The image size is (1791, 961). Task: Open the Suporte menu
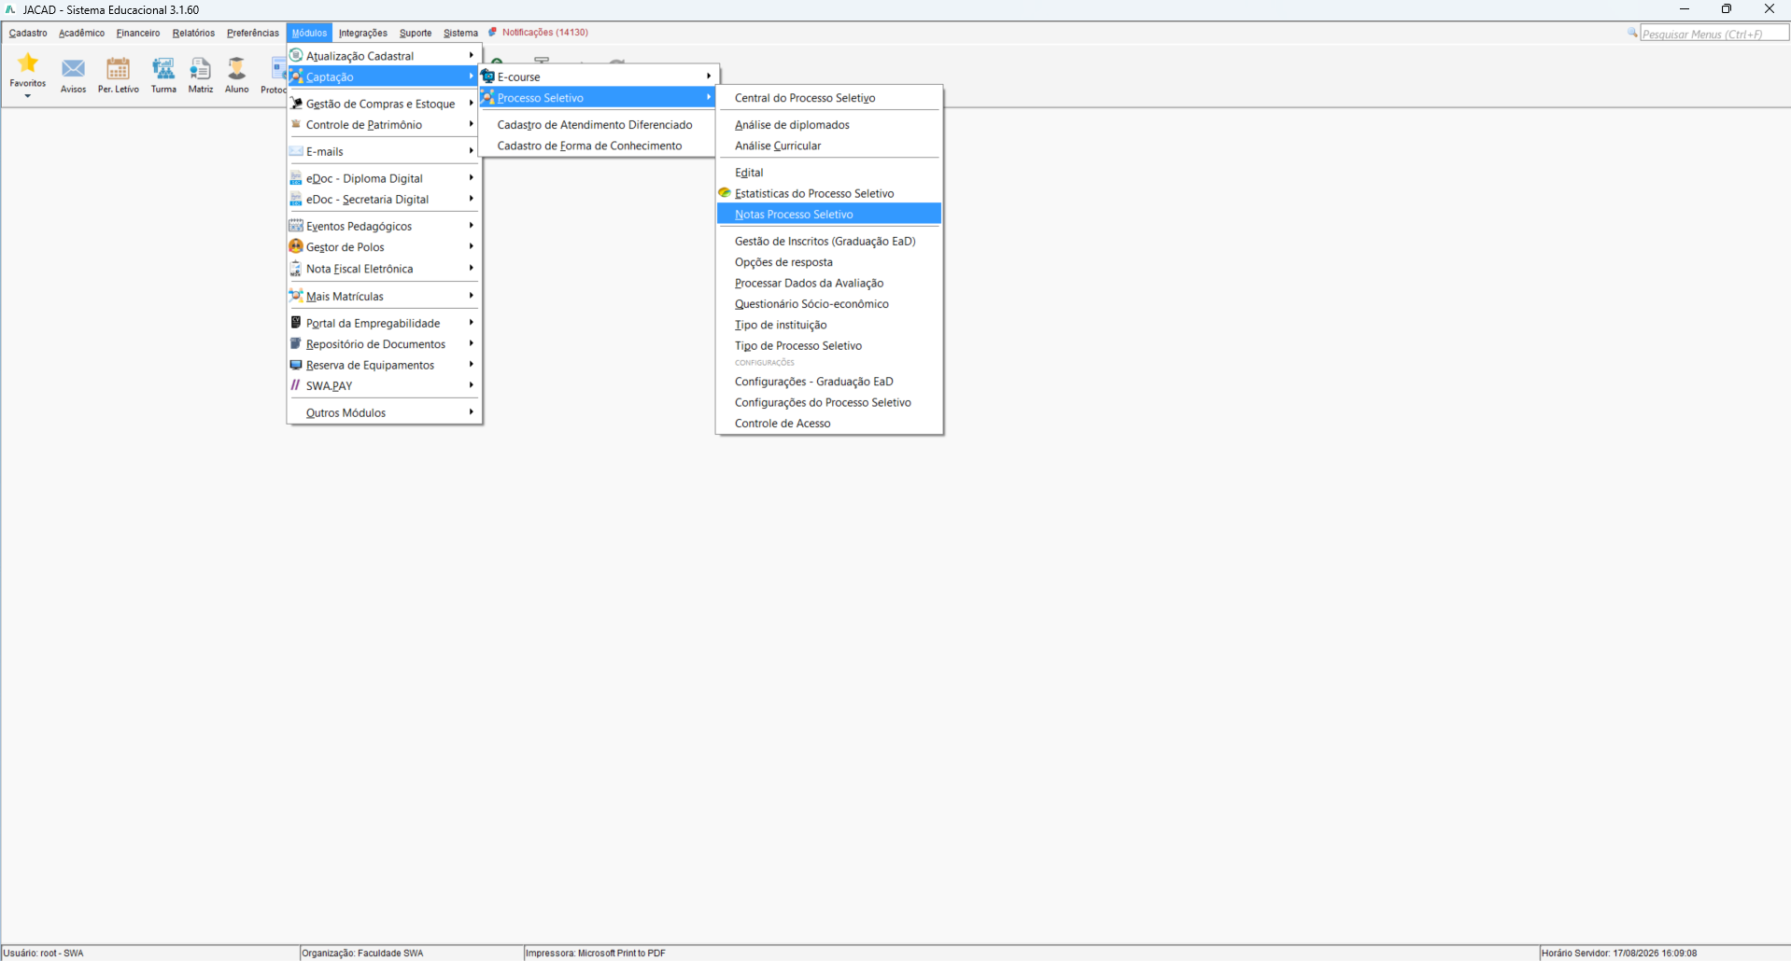(x=416, y=33)
